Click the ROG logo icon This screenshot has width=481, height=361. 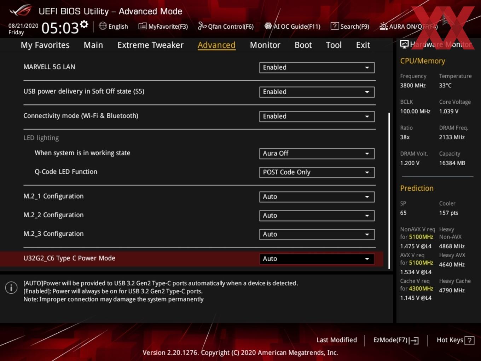point(21,10)
